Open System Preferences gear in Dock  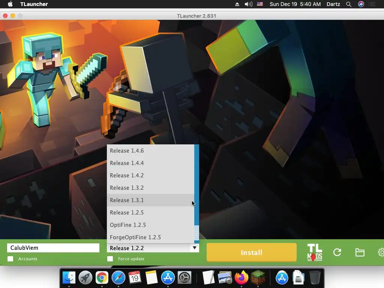tap(184, 278)
